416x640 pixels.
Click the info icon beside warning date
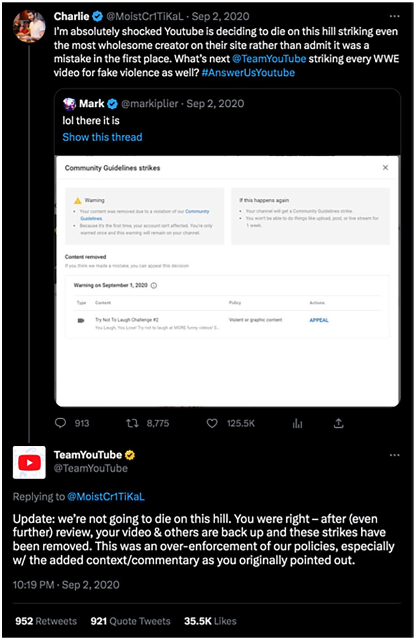[154, 285]
